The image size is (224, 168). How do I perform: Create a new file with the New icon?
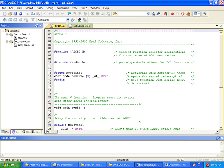(5, 14)
